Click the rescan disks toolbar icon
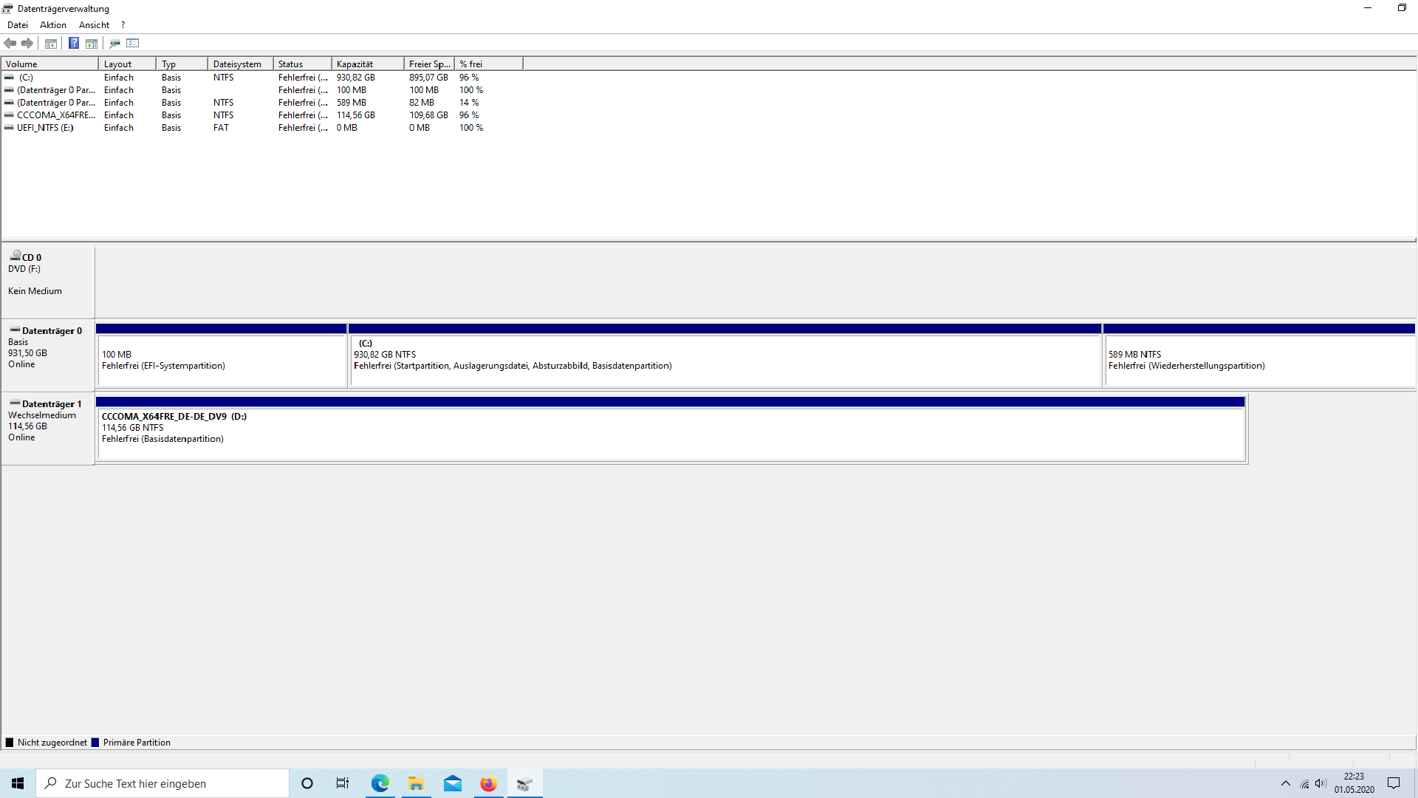 [114, 43]
